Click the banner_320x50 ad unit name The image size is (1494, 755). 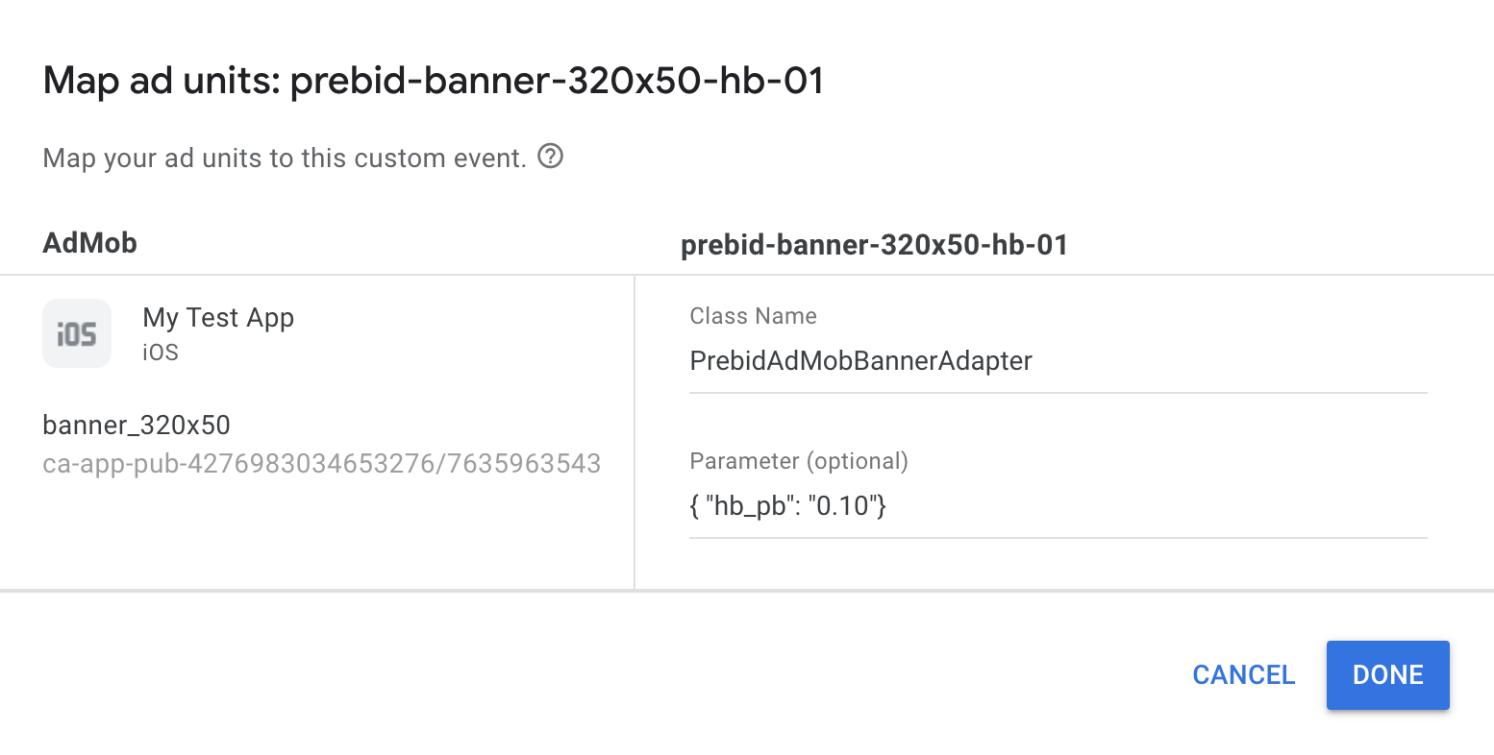[x=136, y=425]
